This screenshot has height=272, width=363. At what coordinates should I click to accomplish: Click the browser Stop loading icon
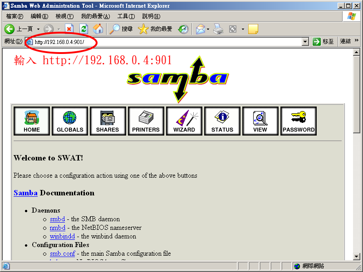point(69,29)
